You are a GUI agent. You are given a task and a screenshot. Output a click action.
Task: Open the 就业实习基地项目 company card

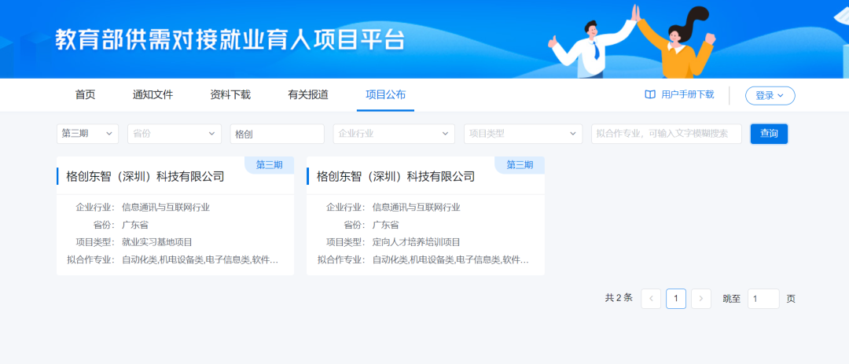[175, 216]
